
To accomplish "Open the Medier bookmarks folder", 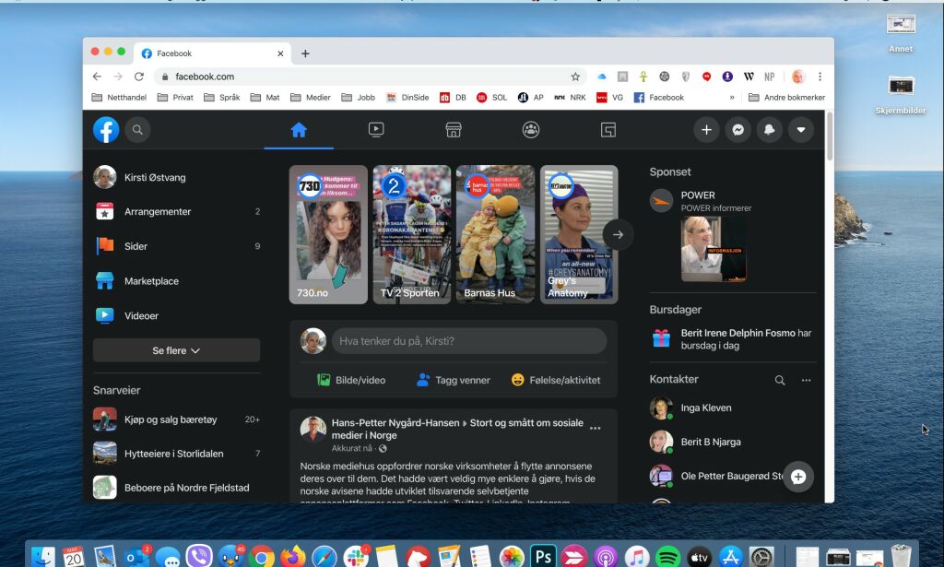I will [311, 98].
